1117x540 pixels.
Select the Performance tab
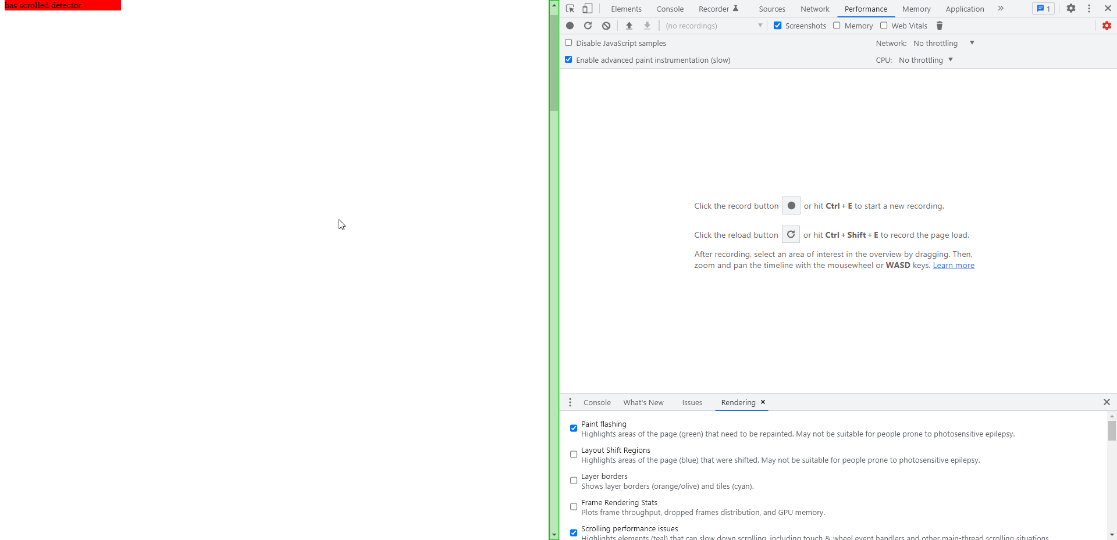point(866,9)
